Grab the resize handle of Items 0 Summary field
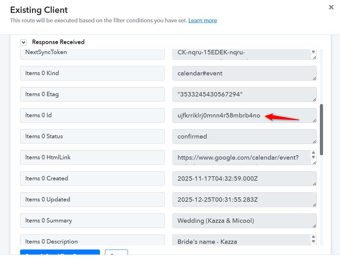The width and height of the screenshot is (340, 258). pos(314,226)
